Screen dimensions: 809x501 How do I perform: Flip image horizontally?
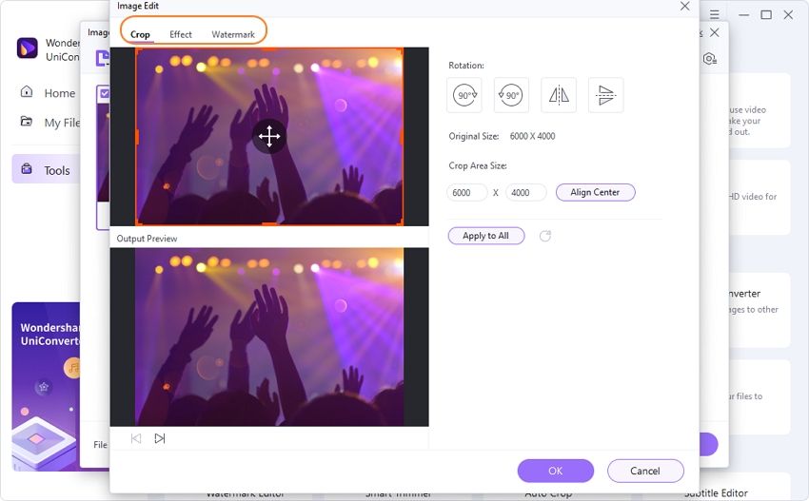coord(559,95)
